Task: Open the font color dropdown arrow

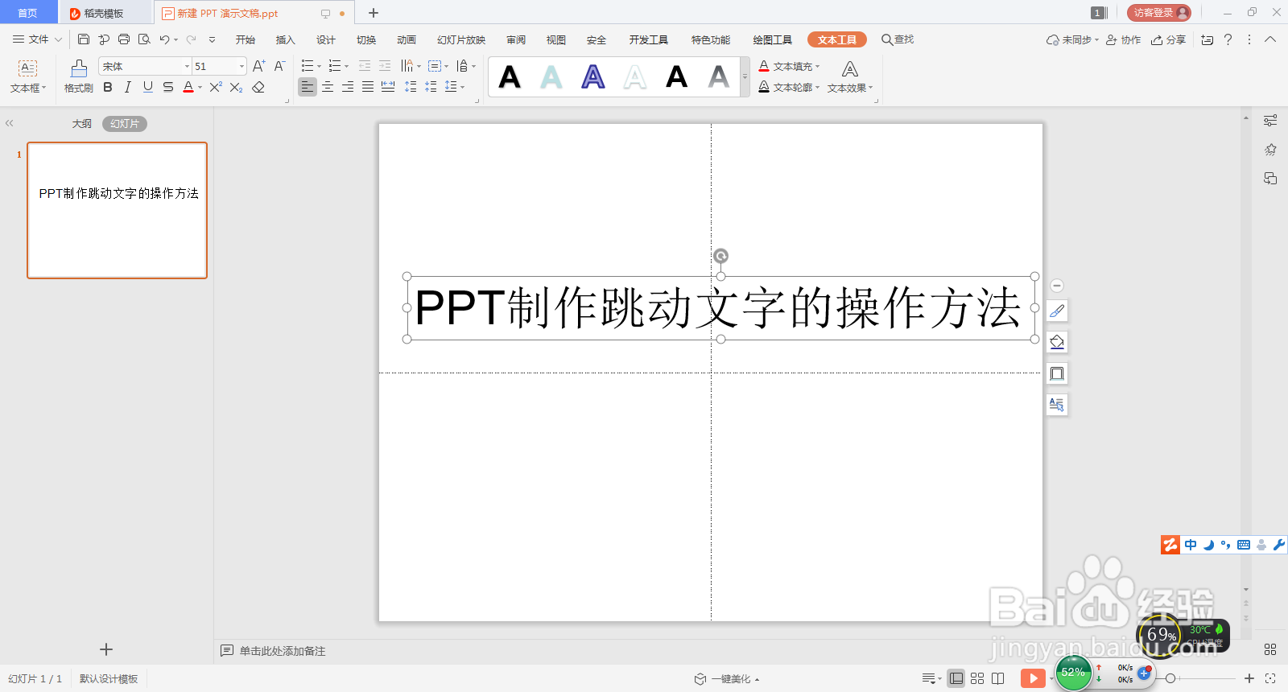Action: click(x=200, y=88)
